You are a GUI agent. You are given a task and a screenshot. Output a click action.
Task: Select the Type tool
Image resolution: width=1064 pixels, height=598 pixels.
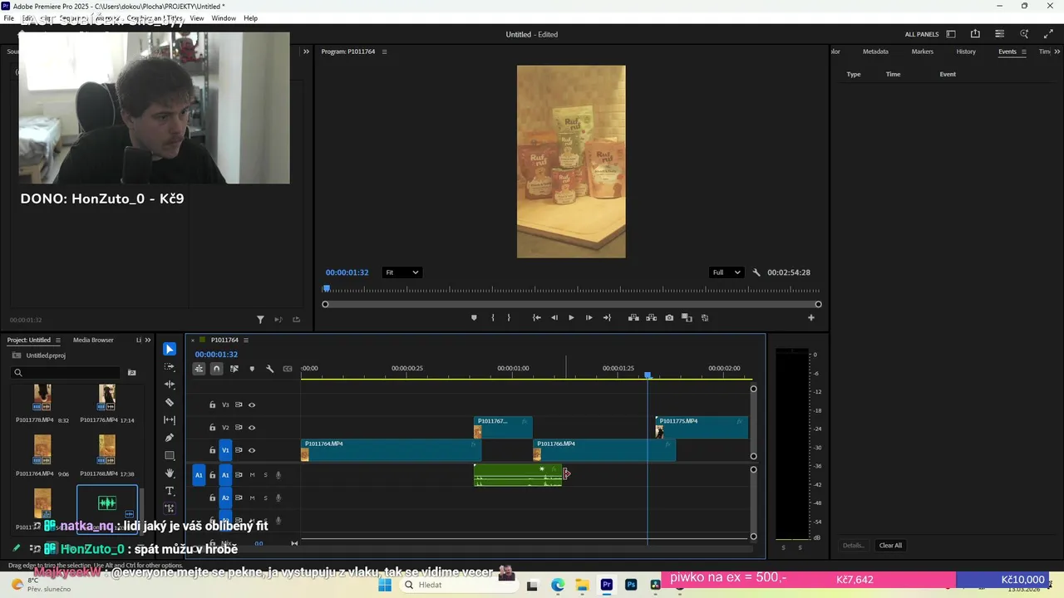point(170,491)
